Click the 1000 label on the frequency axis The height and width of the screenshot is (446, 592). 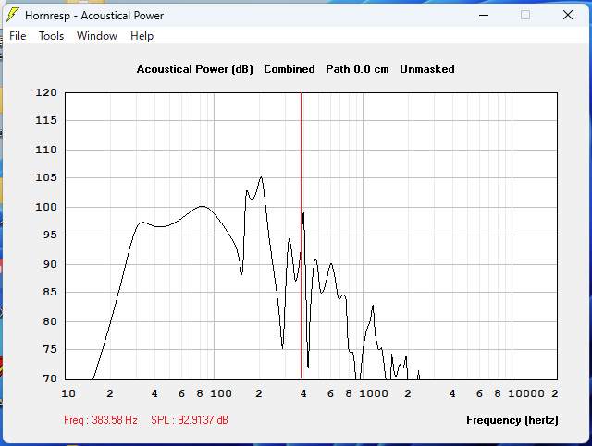[x=374, y=393]
